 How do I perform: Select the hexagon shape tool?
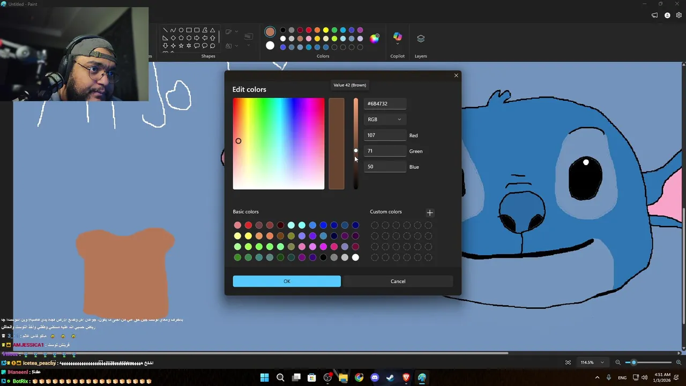coord(189,38)
